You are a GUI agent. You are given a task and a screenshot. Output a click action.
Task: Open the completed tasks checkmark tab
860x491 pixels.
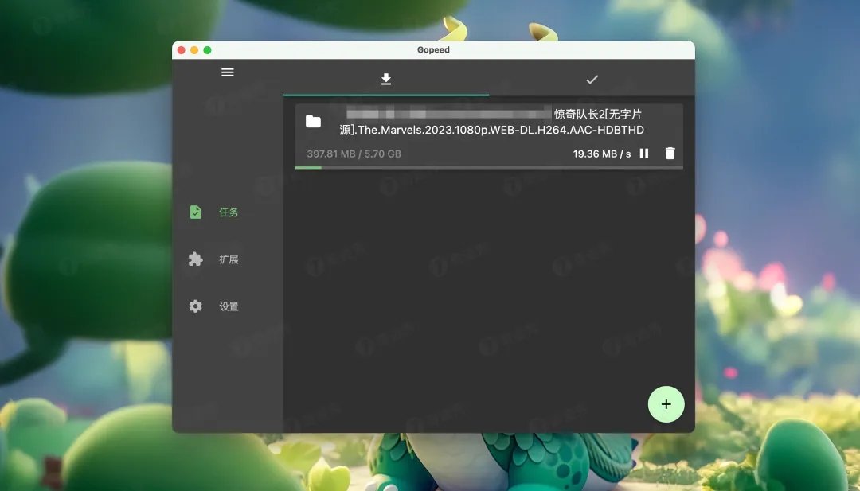[592, 79]
